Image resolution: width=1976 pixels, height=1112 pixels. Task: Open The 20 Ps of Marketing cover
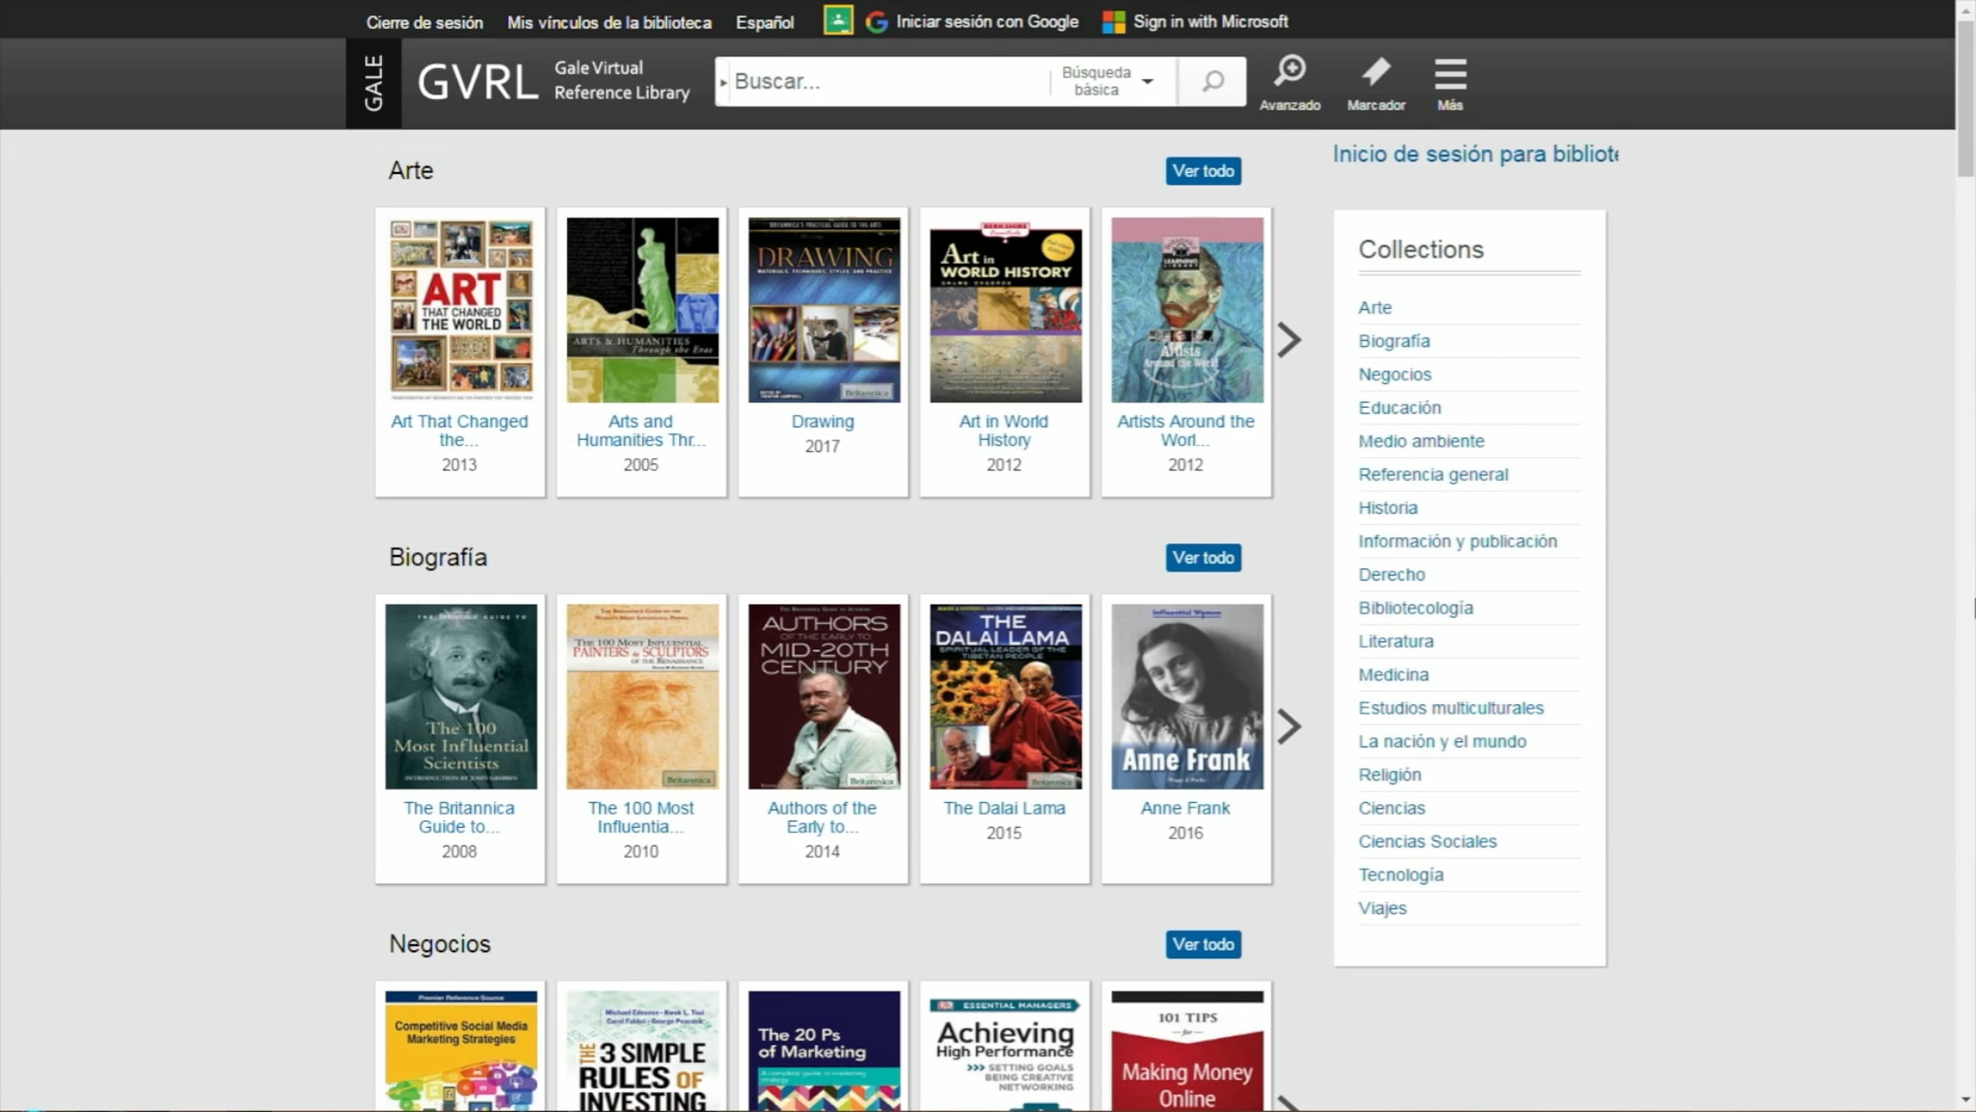pyautogui.click(x=824, y=1051)
